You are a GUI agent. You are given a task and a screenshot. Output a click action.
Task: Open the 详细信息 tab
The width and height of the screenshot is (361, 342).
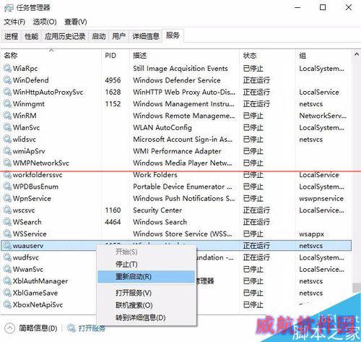pyautogui.click(x=146, y=36)
